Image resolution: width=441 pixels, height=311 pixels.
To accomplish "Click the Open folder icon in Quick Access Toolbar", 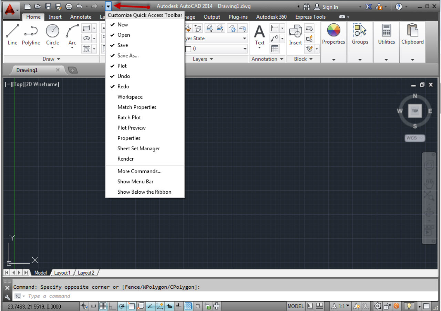I will coord(38,6).
